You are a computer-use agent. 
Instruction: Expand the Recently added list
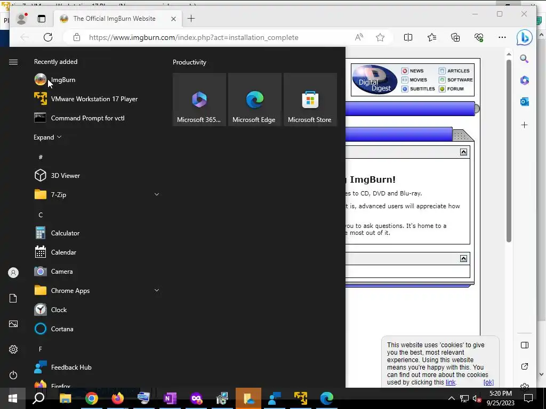point(47,137)
